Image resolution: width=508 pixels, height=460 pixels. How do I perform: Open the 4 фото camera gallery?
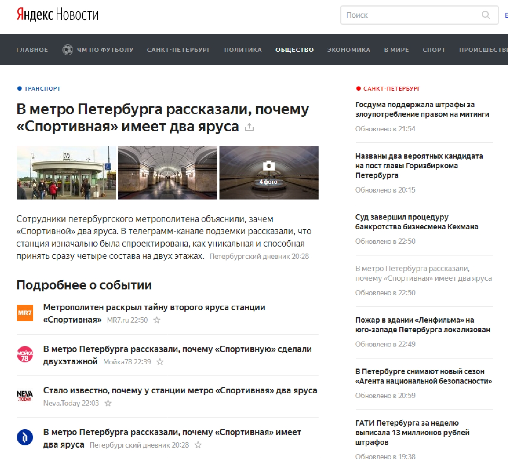point(269,172)
